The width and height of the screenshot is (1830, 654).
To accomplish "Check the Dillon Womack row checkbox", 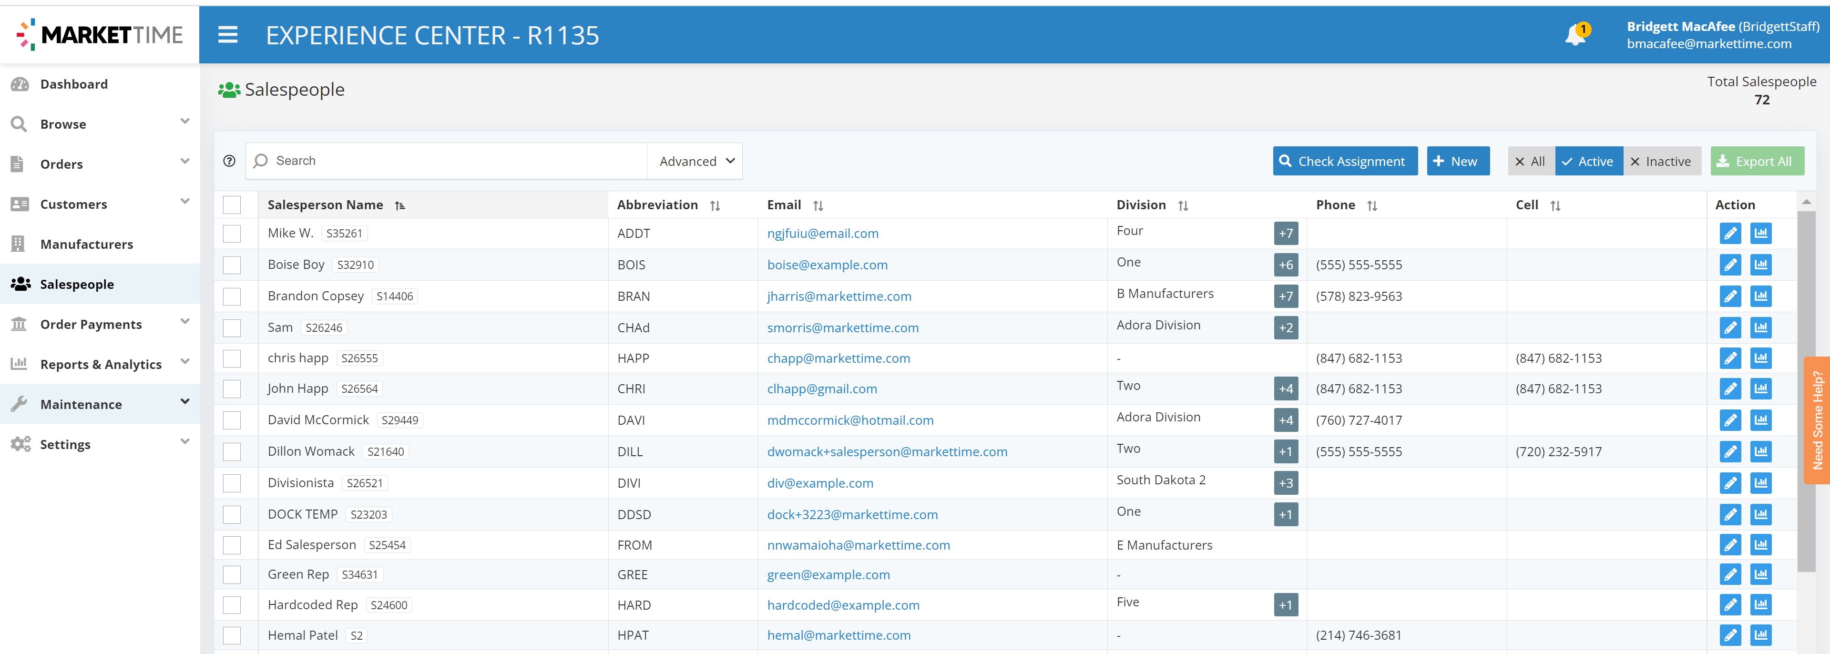I will (x=232, y=451).
